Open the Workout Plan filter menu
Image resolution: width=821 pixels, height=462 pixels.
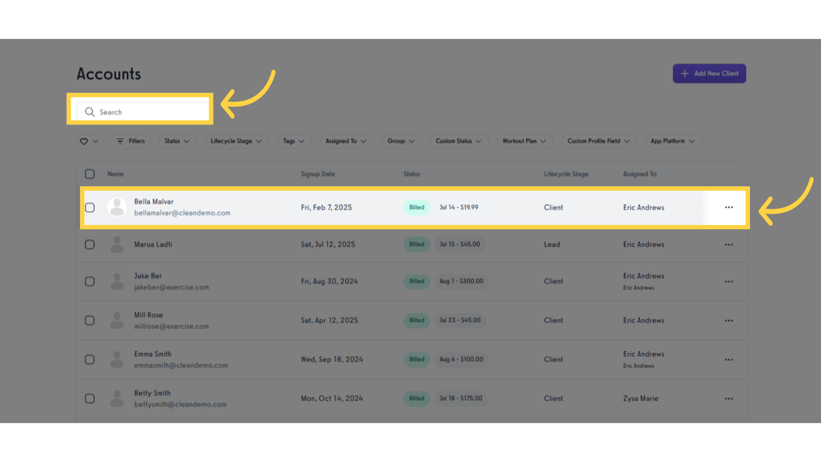click(x=525, y=141)
